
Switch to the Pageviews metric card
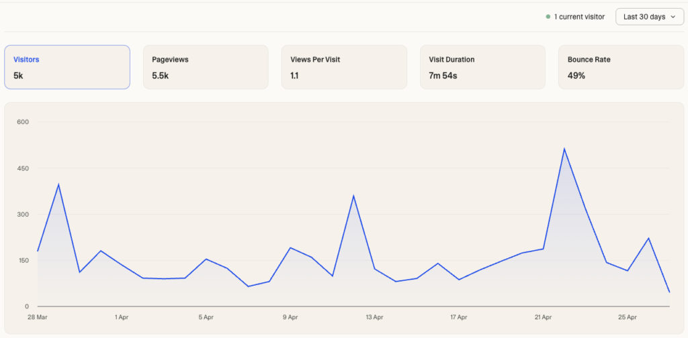coord(206,67)
